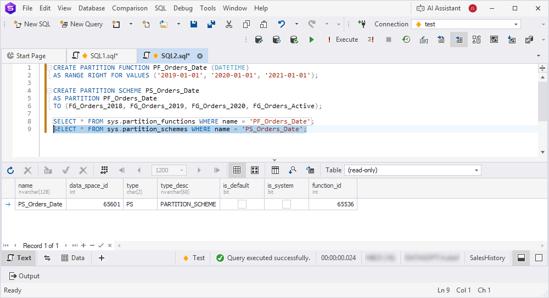
Task: Click the Stop execution square icon
Action: 389,40
